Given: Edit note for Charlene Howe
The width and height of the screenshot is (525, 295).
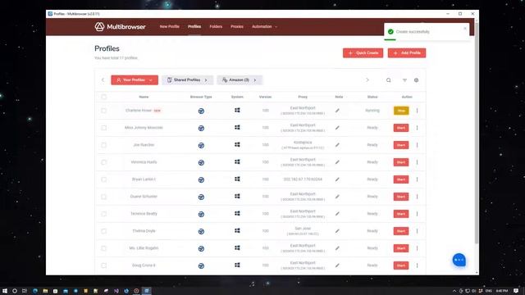Looking at the screenshot, I should tap(337, 111).
